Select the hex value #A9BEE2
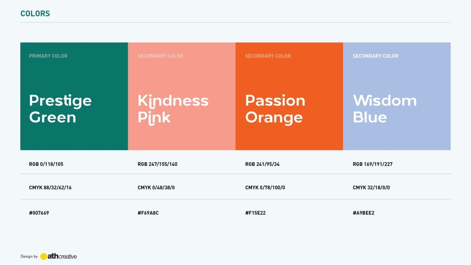The width and height of the screenshot is (471, 265). [363, 213]
